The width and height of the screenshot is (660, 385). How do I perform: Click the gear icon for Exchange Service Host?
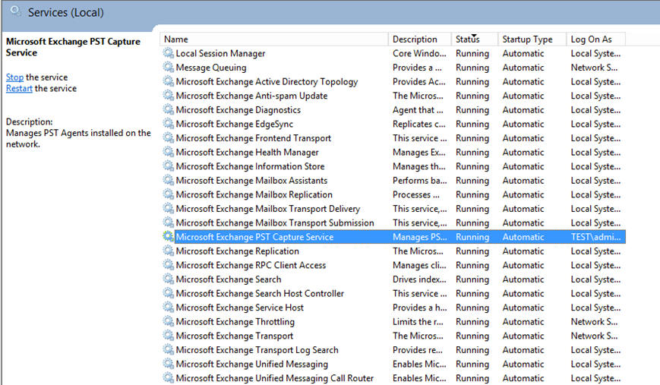tap(169, 307)
